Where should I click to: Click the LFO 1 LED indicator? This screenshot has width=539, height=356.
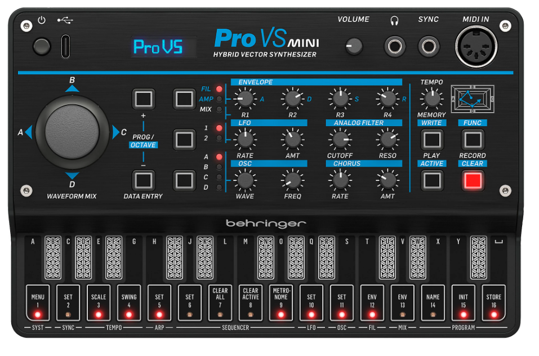point(219,128)
